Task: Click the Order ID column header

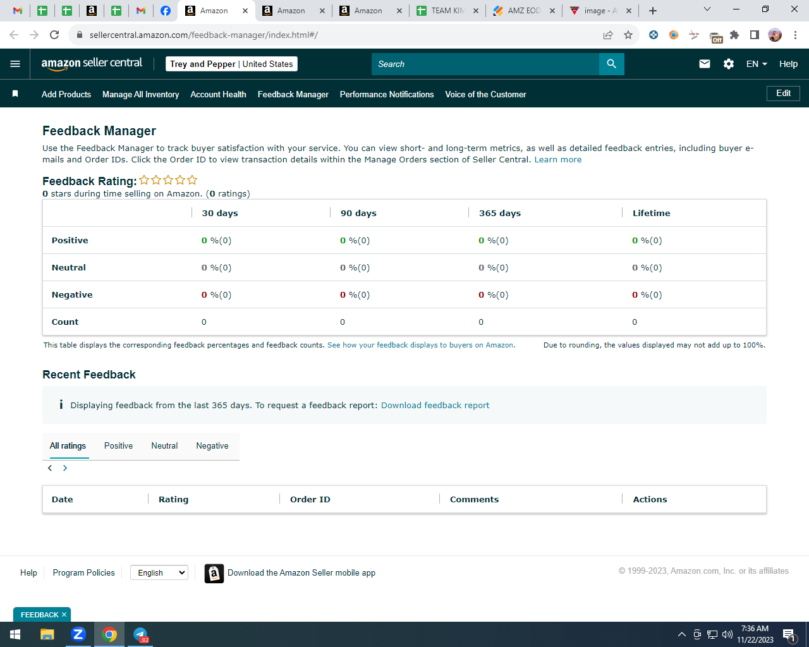Action: pyautogui.click(x=310, y=499)
